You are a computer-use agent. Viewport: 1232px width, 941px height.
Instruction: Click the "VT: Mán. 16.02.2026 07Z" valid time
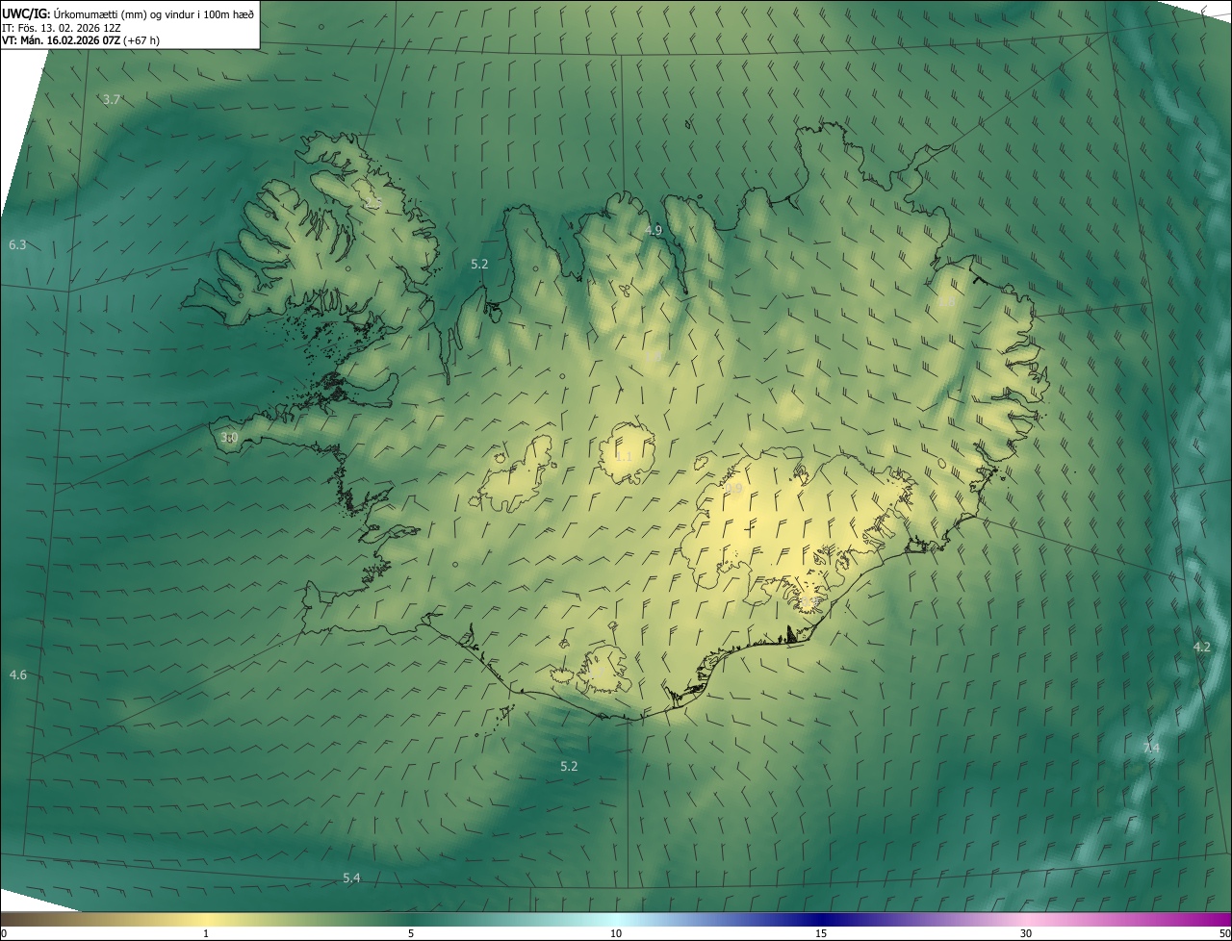61,40
